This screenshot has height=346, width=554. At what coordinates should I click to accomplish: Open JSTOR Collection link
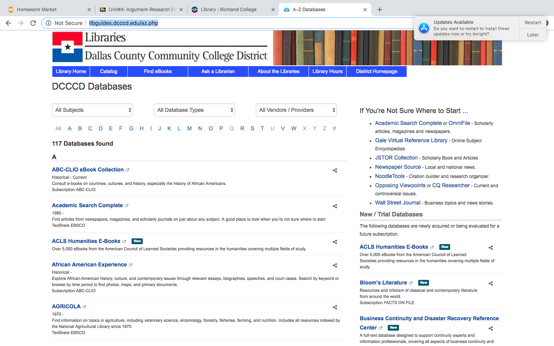[396, 158]
